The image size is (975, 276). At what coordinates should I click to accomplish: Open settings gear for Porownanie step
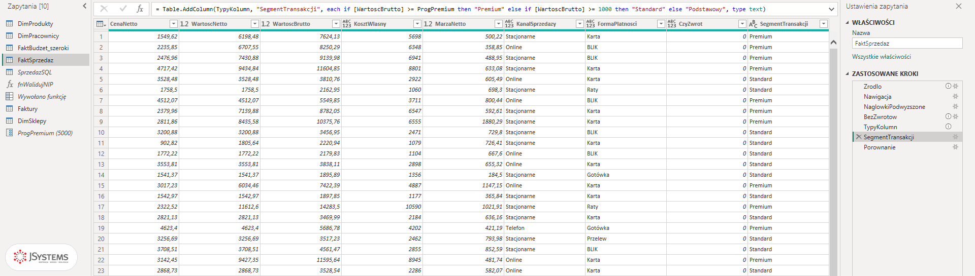pyautogui.click(x=955, y=147)
